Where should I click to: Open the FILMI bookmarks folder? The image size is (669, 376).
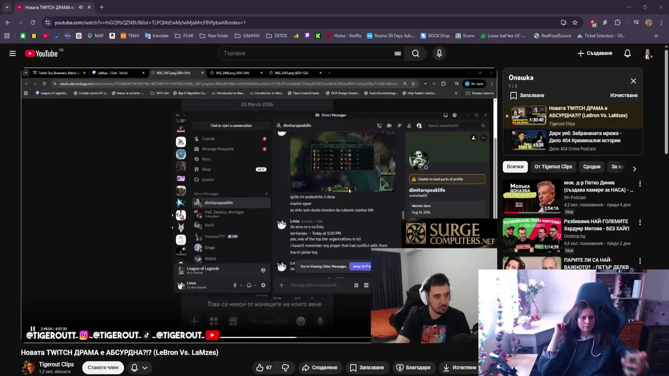(184, 36)
